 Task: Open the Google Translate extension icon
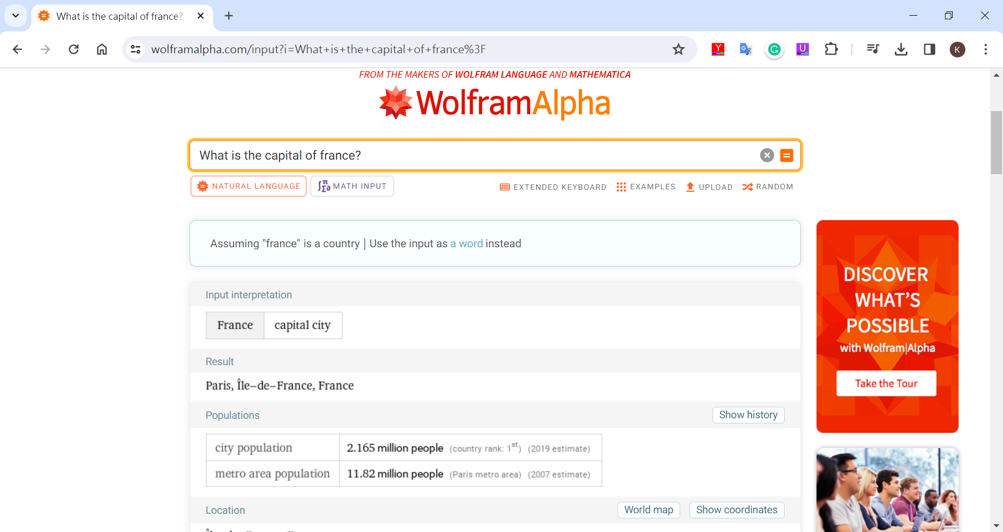[x=745, y=50]
